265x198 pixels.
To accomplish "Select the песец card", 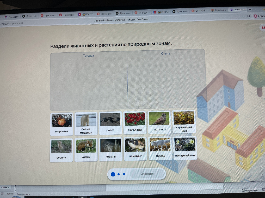I will coord(160,148).
